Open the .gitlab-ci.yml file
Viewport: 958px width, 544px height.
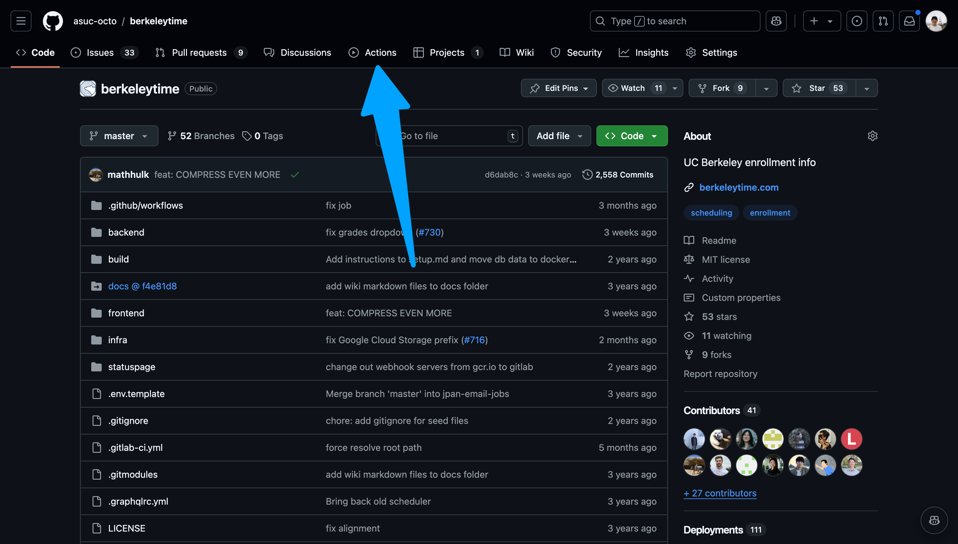(x=135, y=448)
